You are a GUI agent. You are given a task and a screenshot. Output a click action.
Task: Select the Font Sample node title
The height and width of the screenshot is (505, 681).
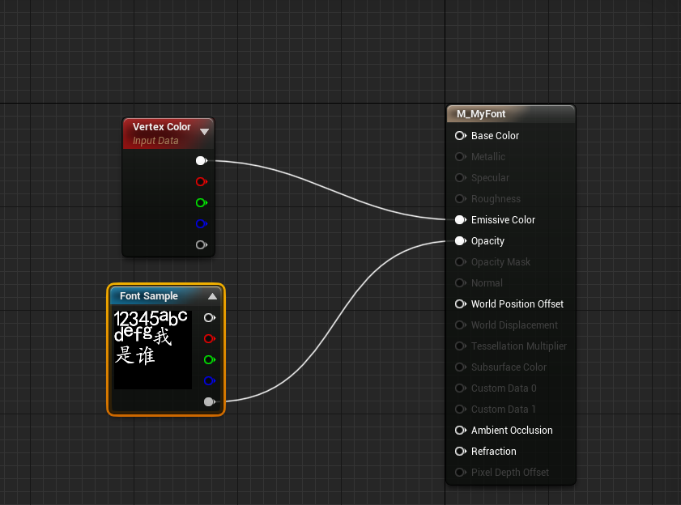point(148,296)
